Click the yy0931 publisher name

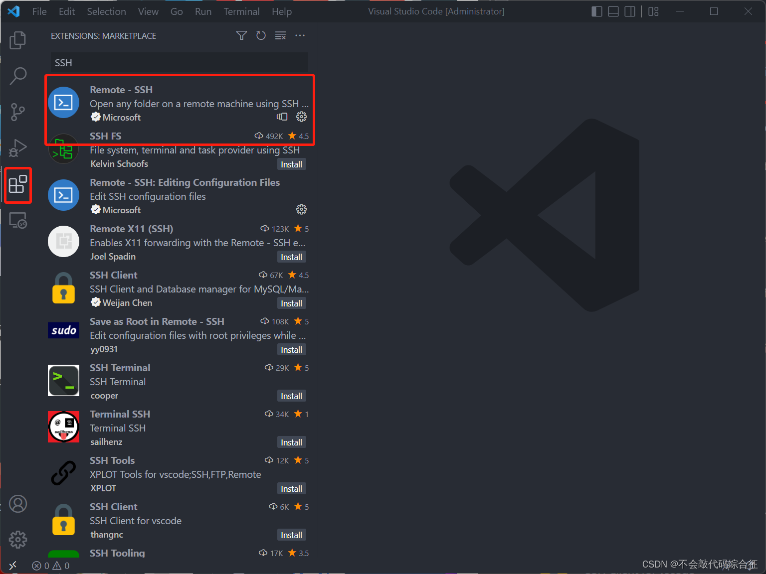(x=104, y=349)
